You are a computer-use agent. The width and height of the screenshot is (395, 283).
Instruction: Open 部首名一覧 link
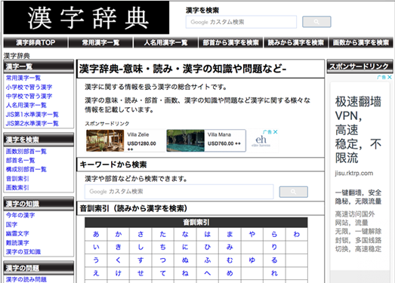[20, 161]
